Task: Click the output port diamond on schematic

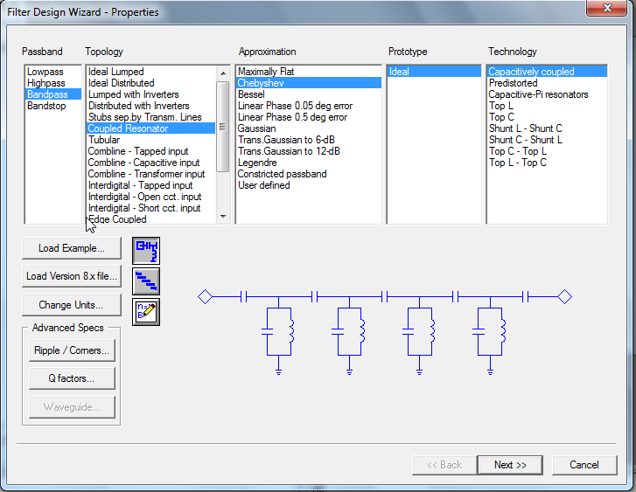Action: pos(565,297)
